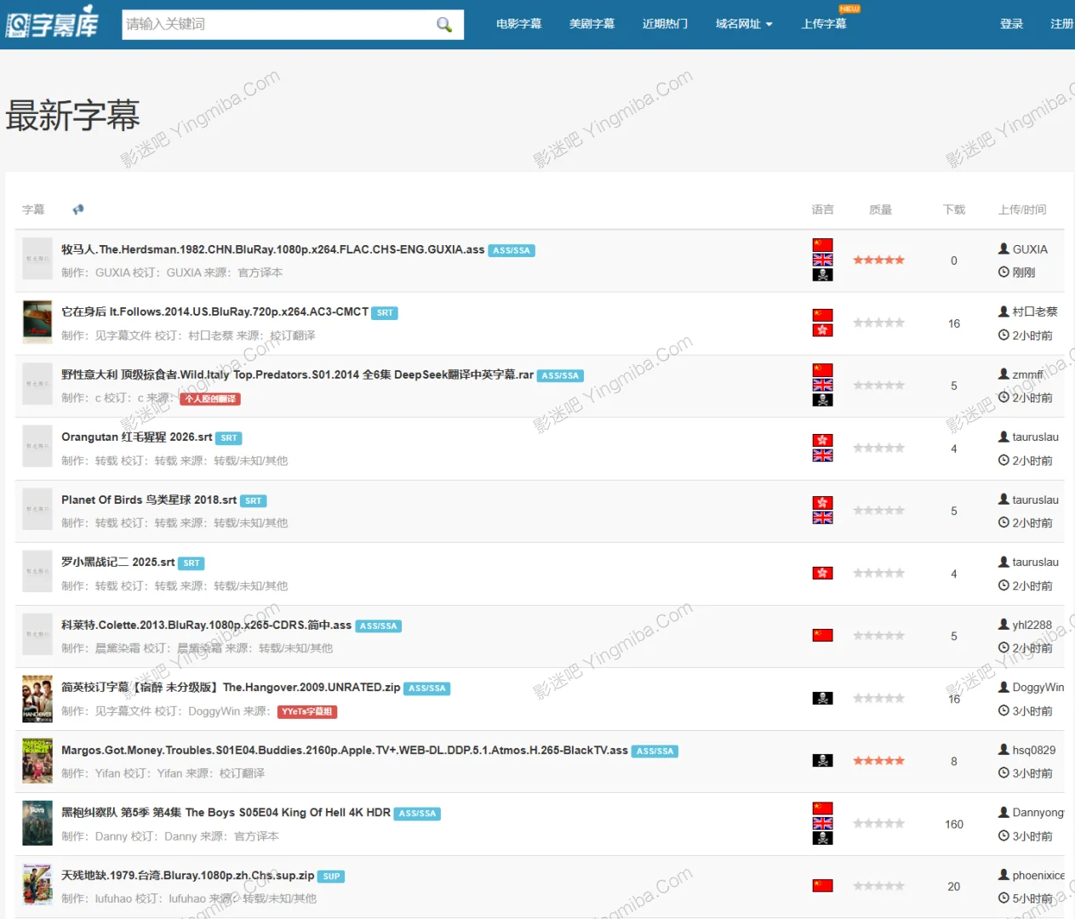Click the 登录 login link
1075x919 pixels.
coord(1011,24)
